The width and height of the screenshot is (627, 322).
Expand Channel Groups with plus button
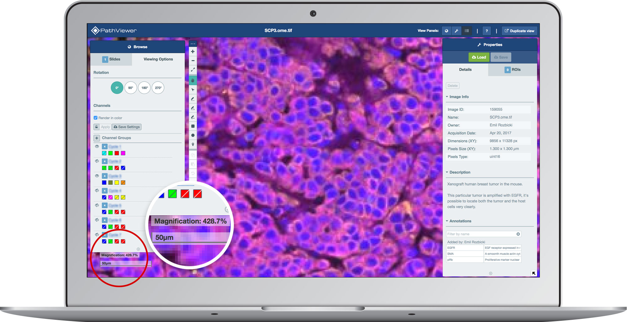click(97, 138)
